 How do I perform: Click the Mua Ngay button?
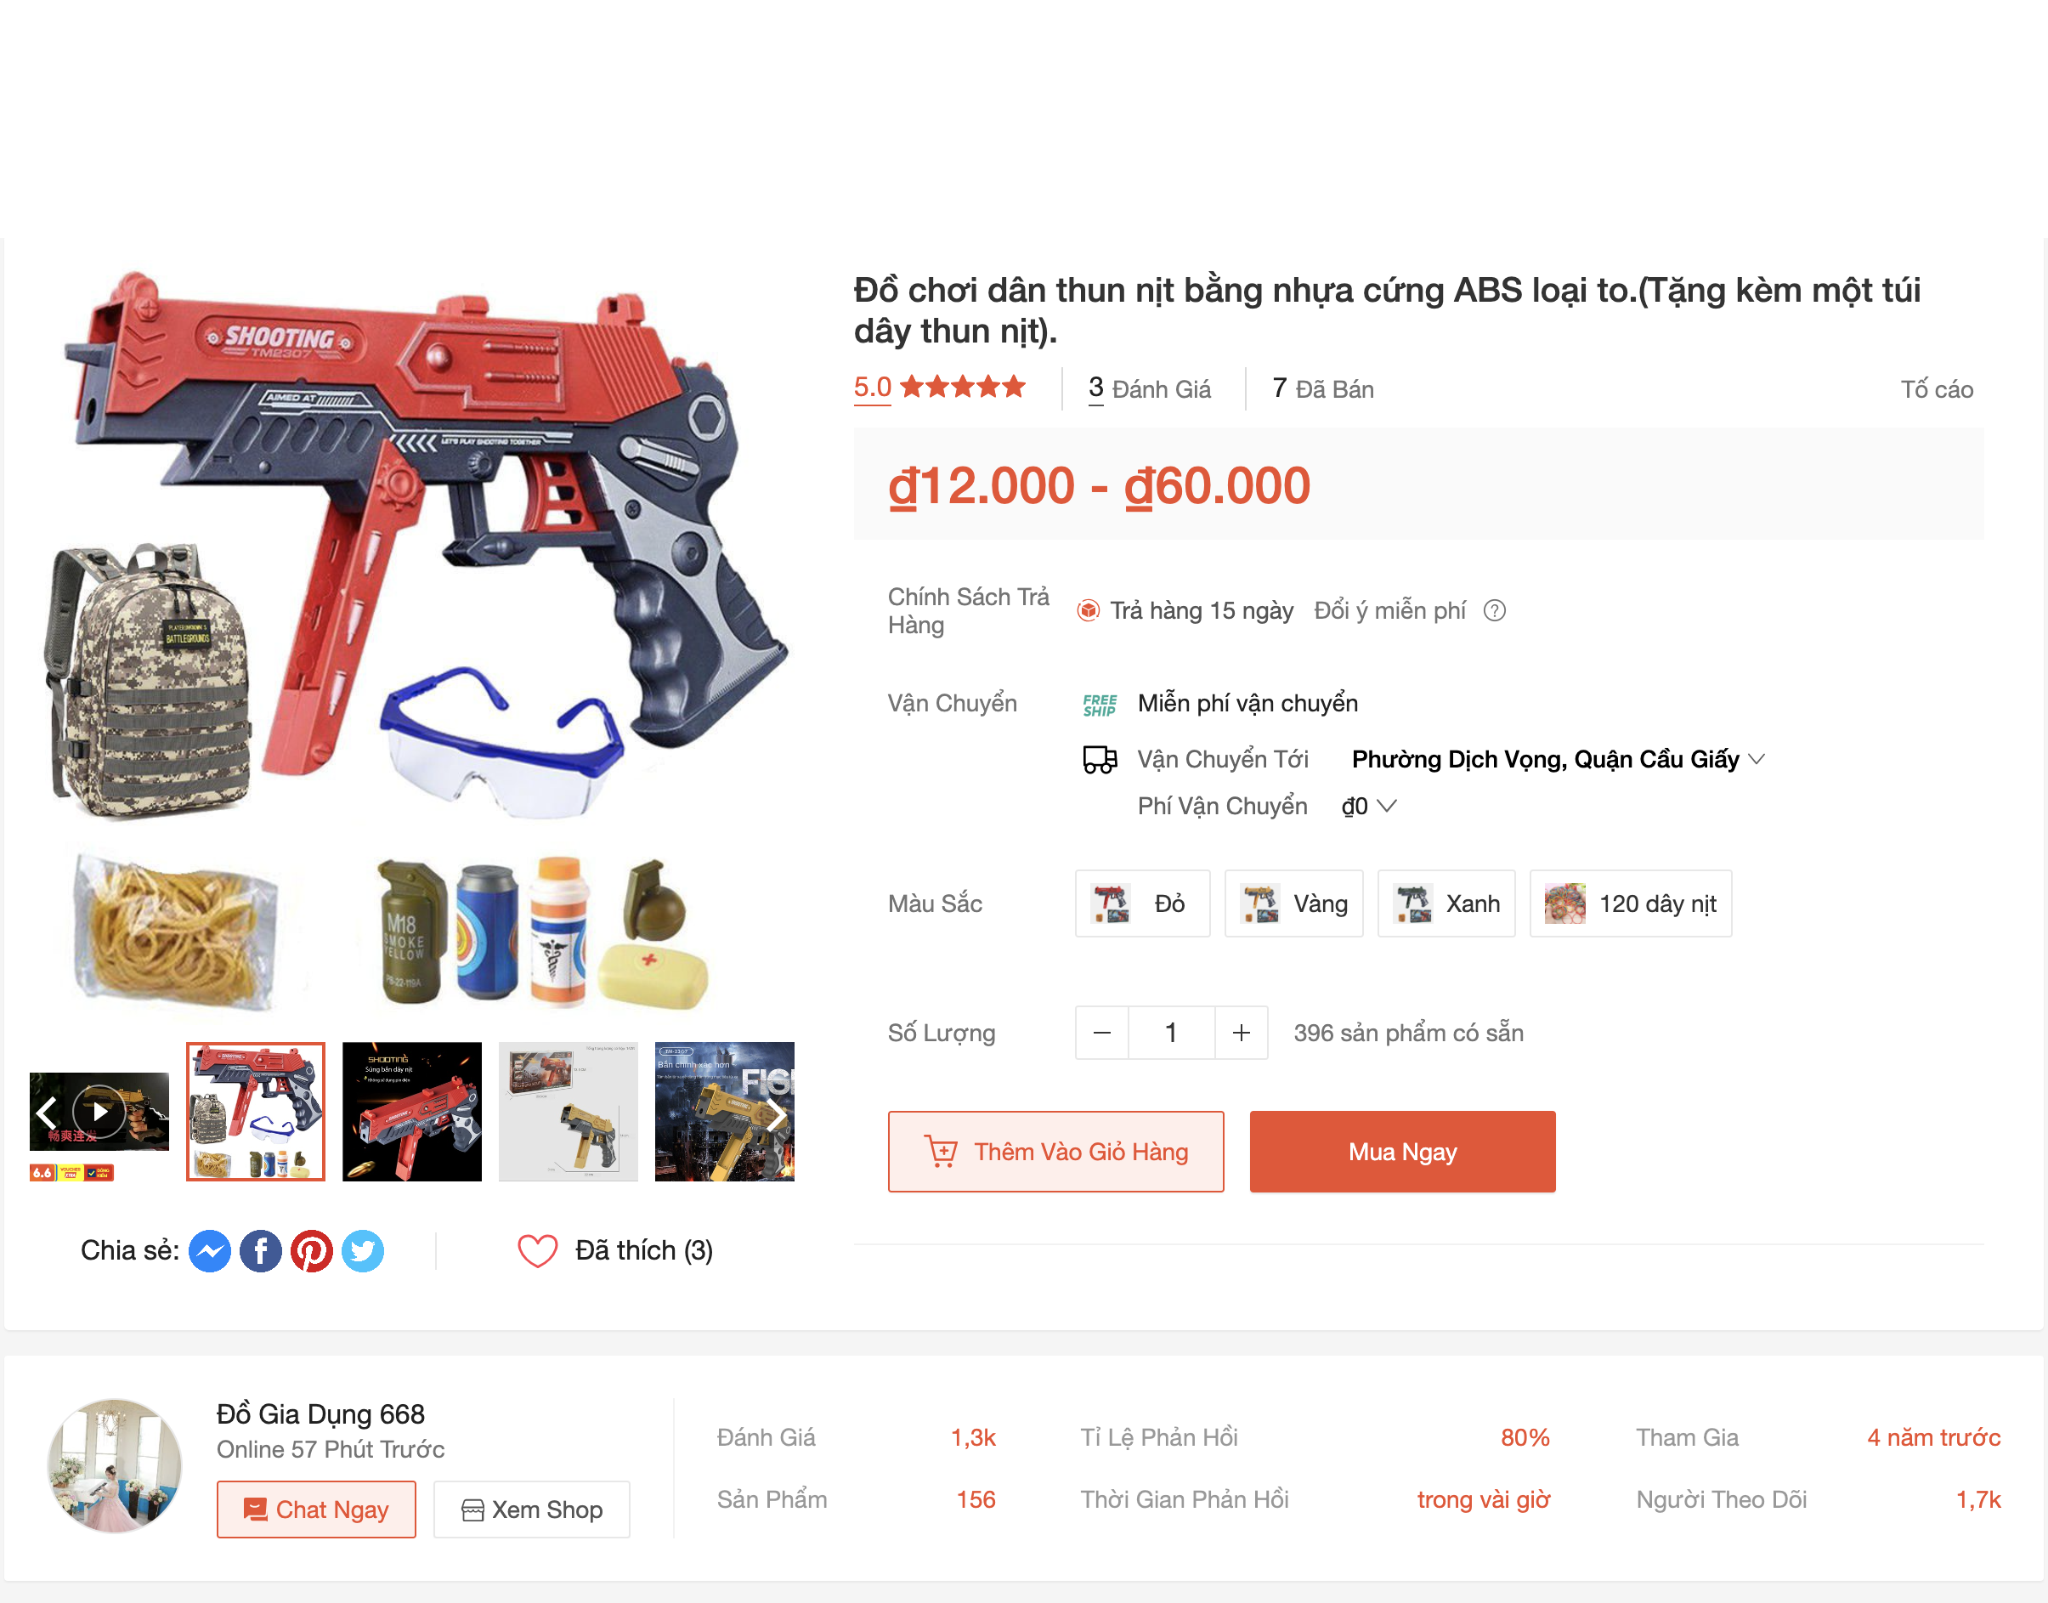point(1402,1152)
